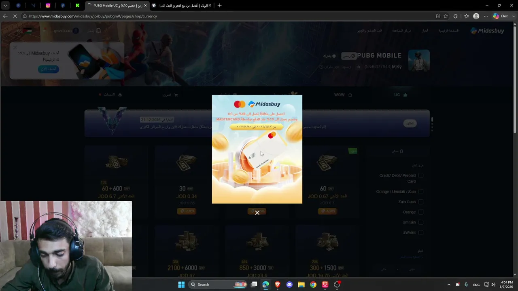Click the taskbar Search box
This screenshot has width=518, height=291.
[x=219, y=285]
